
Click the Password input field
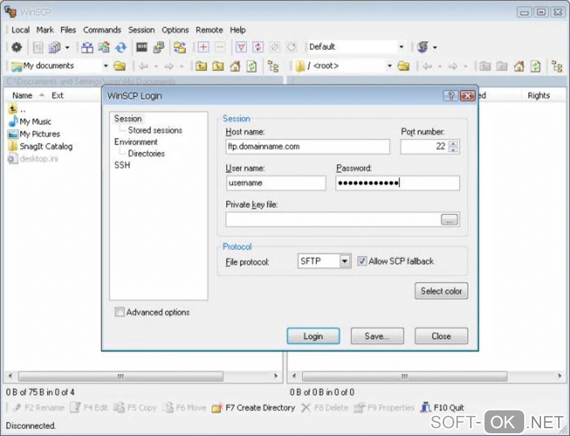[398, 183]
